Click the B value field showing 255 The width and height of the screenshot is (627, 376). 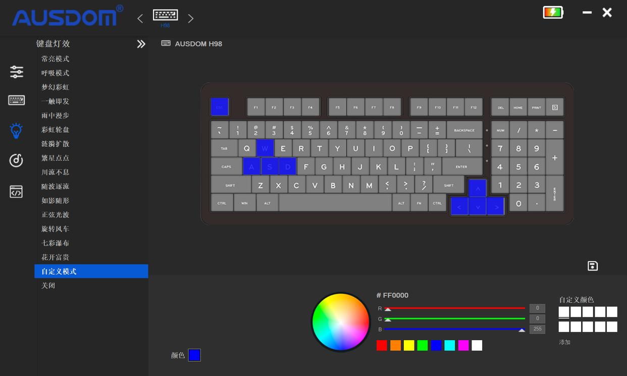pos(537,329)
